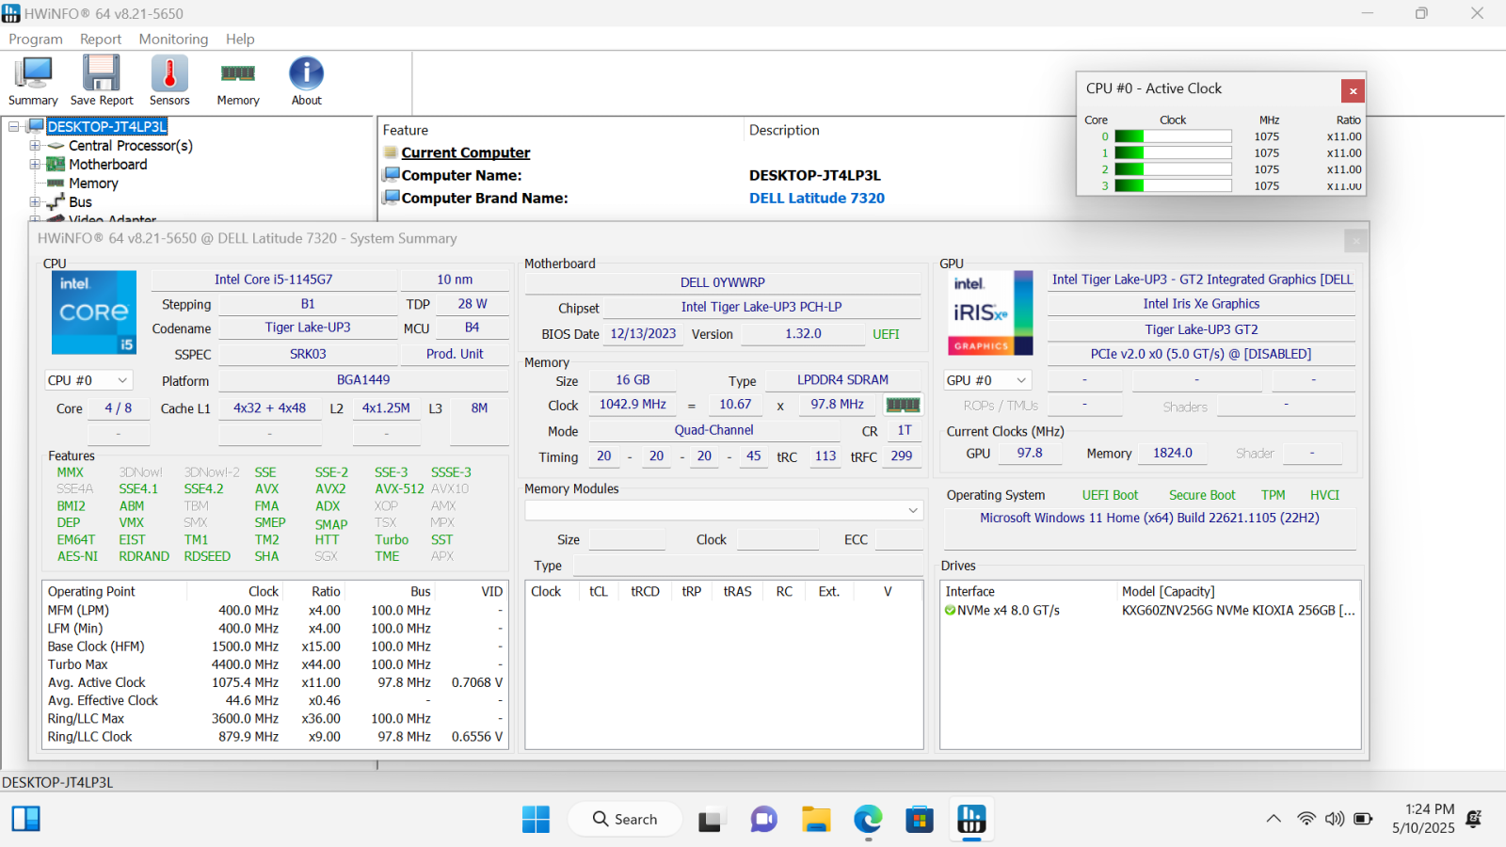Expand the Central Processor(s) tree node
The height and width of the screenshot is (847, 1506).
[x=35, y=146]
